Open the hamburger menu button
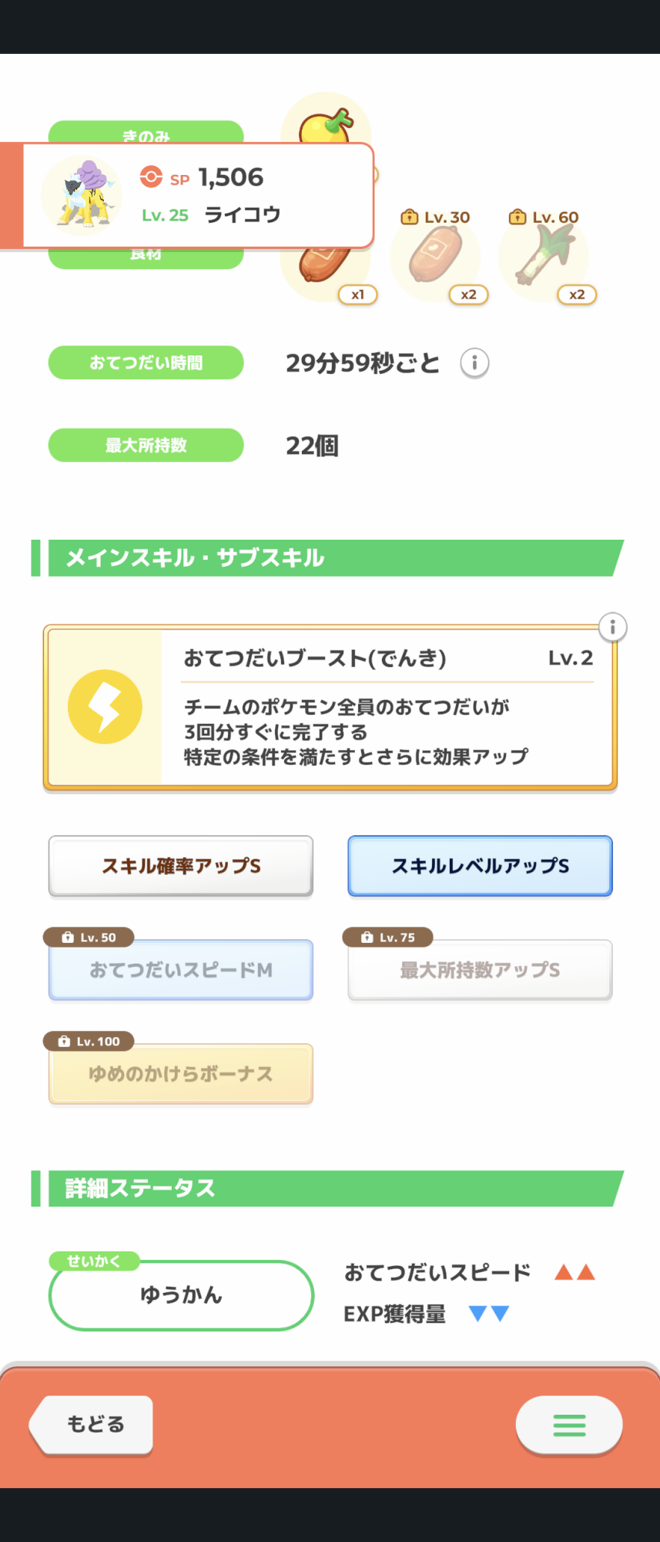This screenshot has width=660, height=1542. pyautogui.click(x=569, y=1425)
